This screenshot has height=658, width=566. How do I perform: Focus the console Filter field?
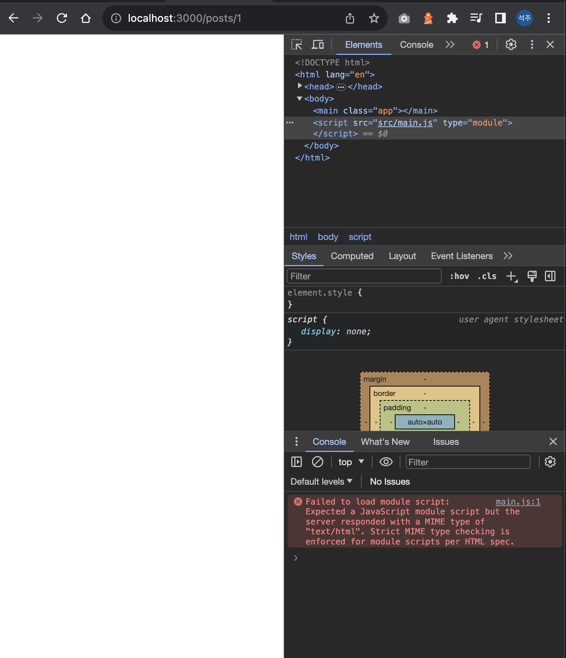(x=468, y=462)
